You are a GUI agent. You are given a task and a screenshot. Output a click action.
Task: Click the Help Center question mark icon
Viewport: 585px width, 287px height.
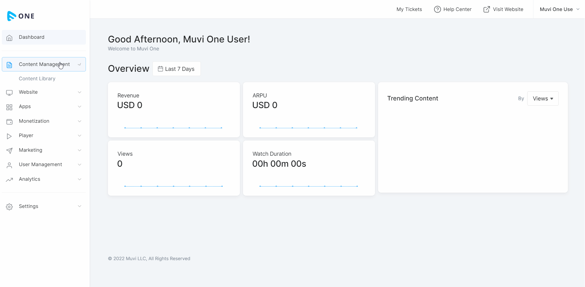[437, 9]
